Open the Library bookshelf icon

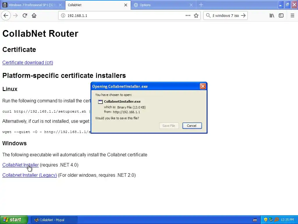(x=272, y=15)
